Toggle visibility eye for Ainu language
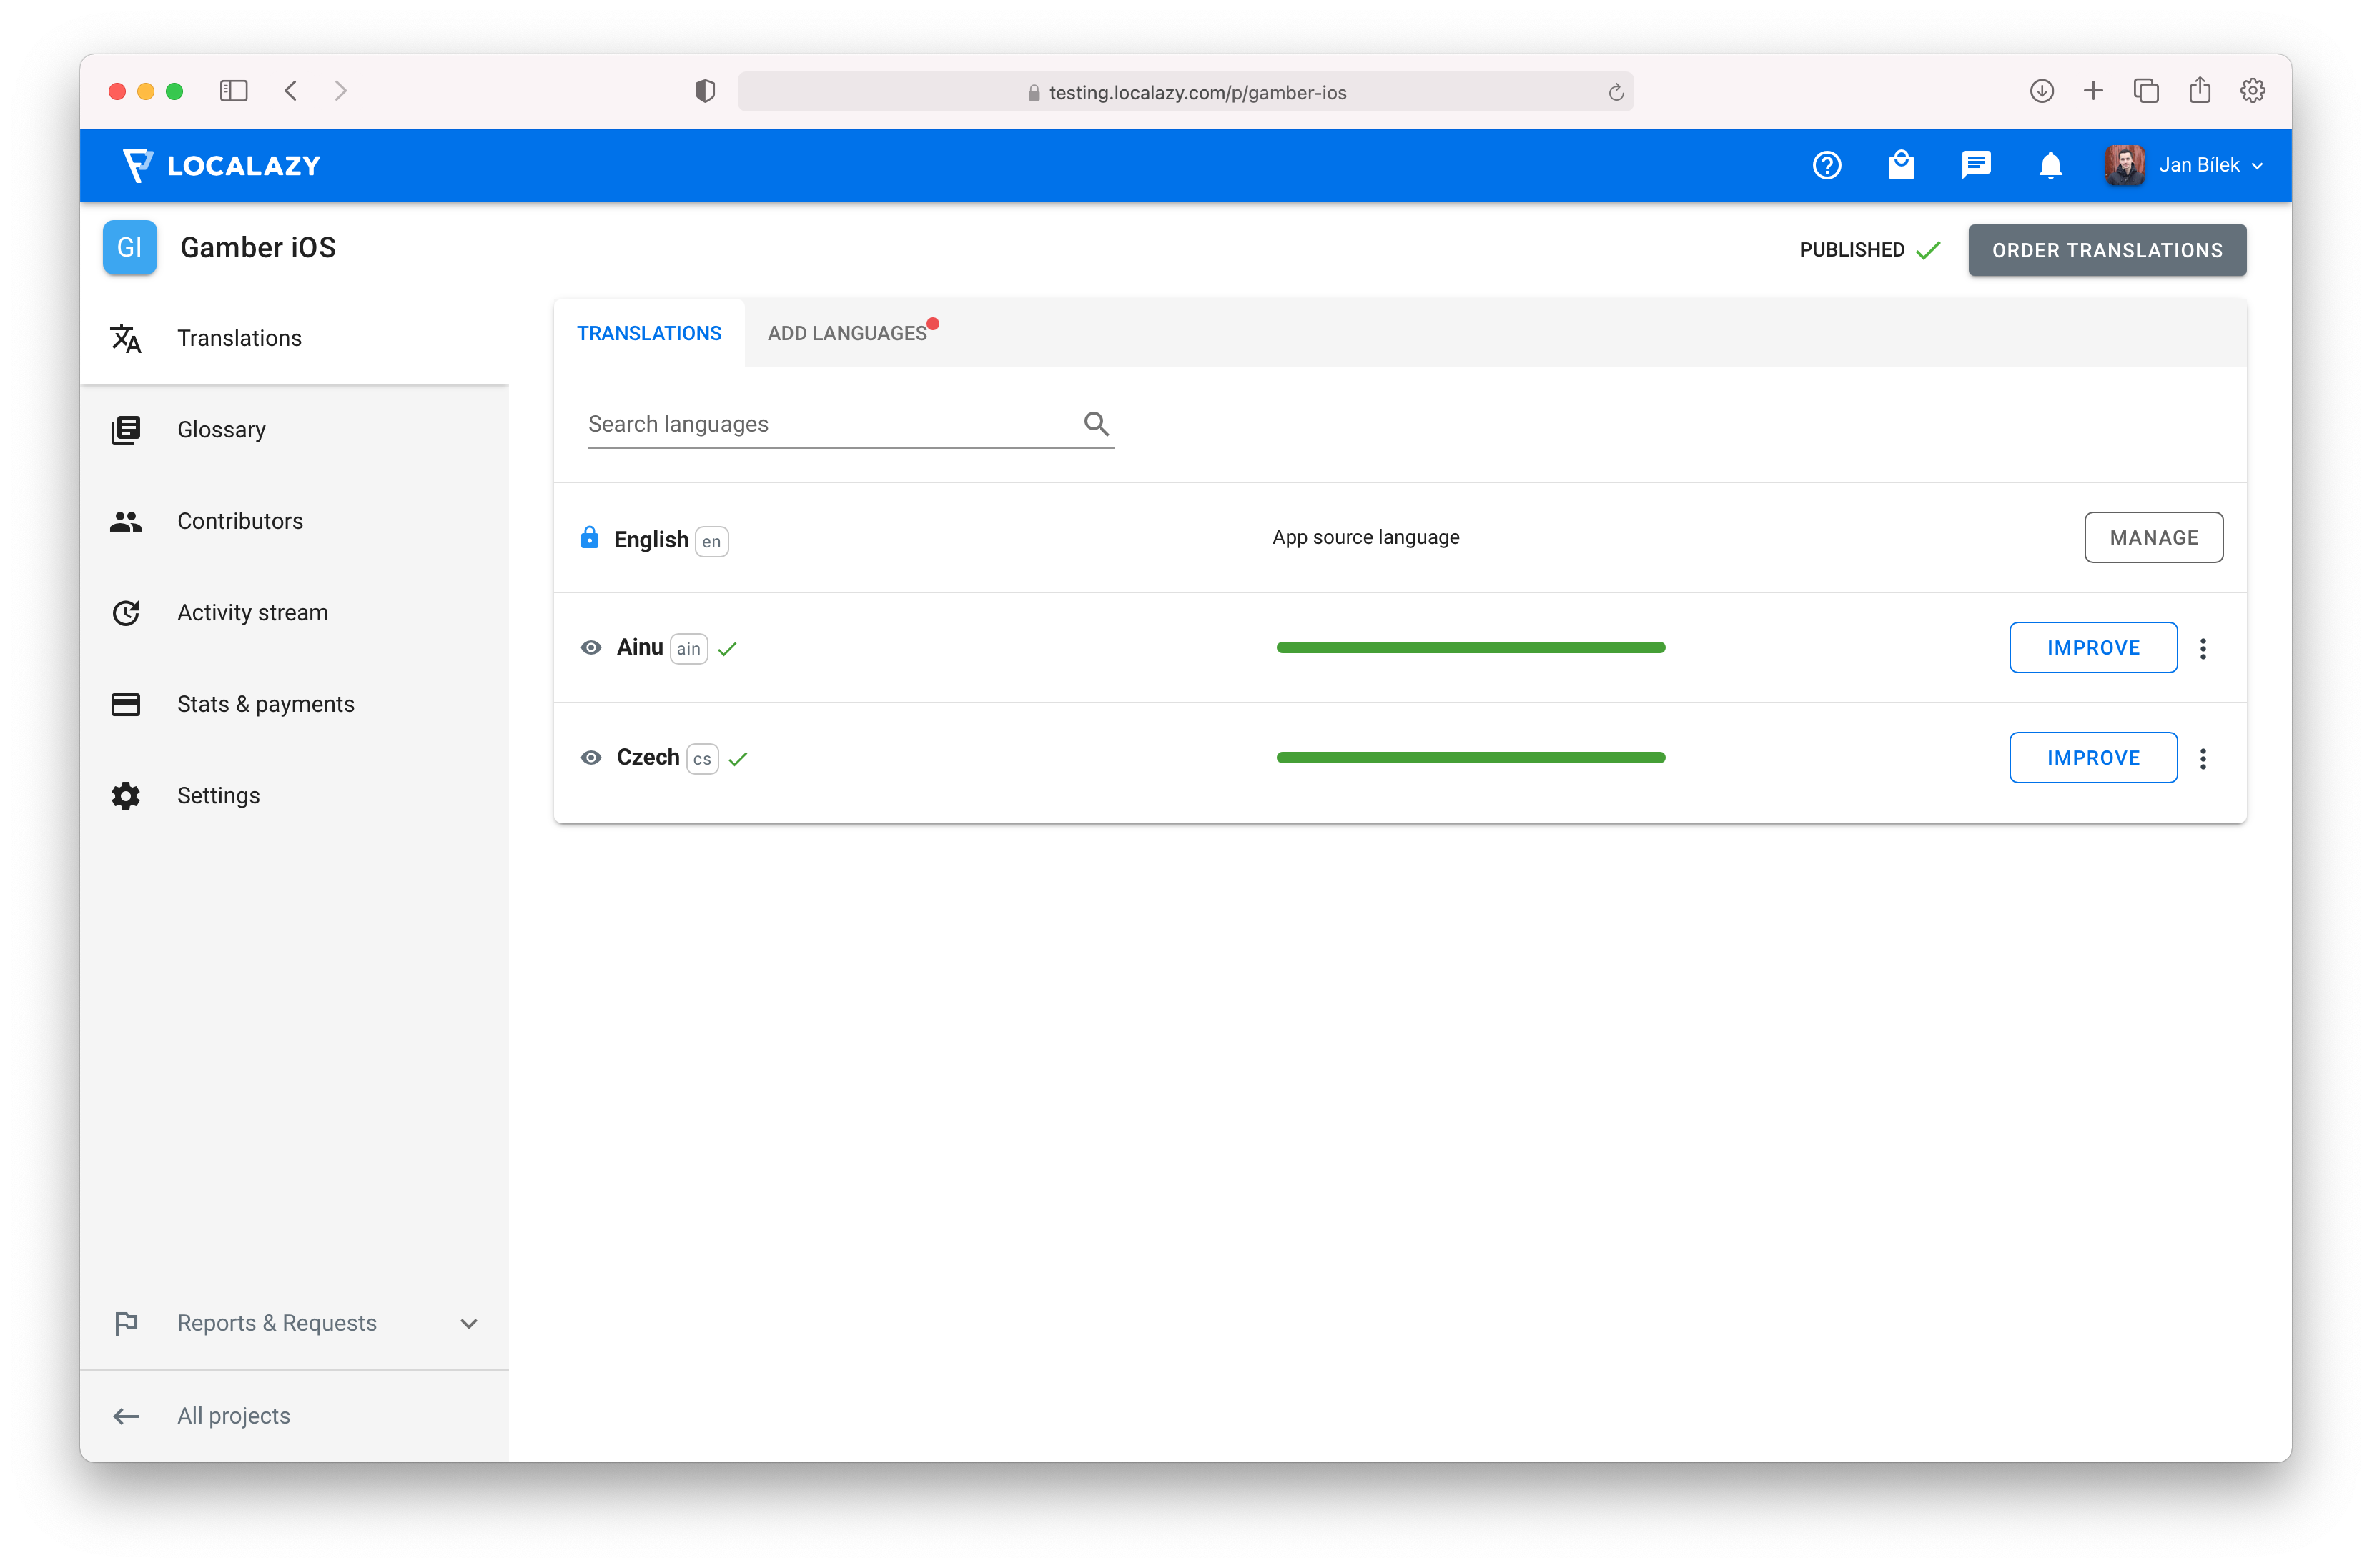The image size is (2372, 1568). click(x=591, y=648)
